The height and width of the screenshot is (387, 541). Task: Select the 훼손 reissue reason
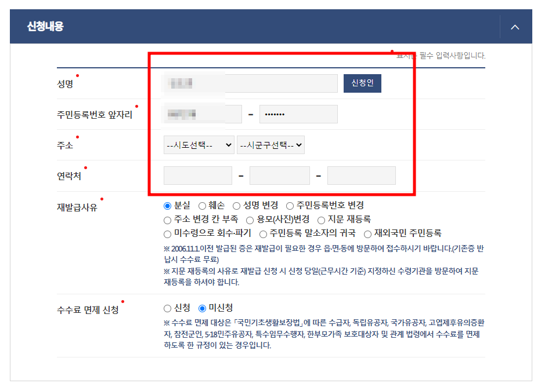pos(202,206)
